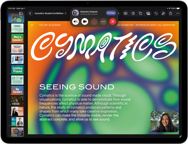
Task: Open Cymatics Student Exhibition title dropdown
Action: 65,13
